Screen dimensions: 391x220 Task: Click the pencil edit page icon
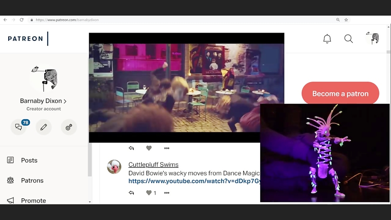point(43,127)
